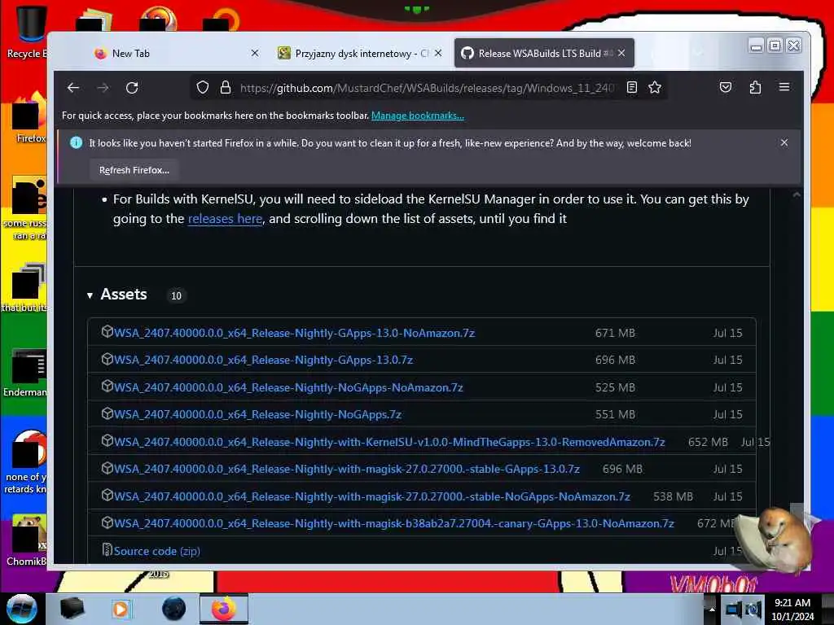Click package icon beside Release-Nightly-NoGApps.7z
This screenshot has width=834, height=625.
coord(107,413)
